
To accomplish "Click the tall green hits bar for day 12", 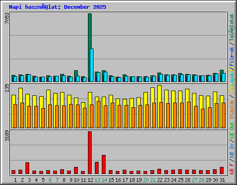I will 90,48.
